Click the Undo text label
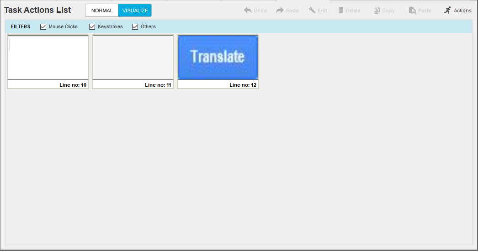Viewport: 478px width, 251px height. tap(260, 10)
